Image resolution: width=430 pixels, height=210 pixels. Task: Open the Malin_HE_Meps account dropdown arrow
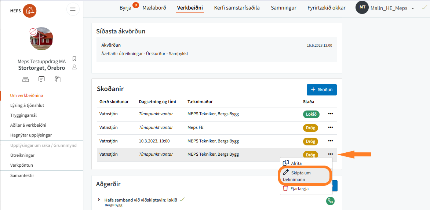[413, 8]
